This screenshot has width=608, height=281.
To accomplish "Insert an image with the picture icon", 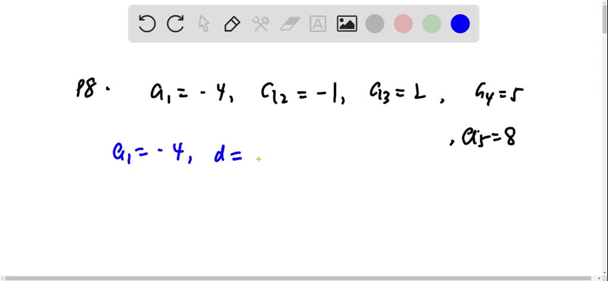I will 347,24.
